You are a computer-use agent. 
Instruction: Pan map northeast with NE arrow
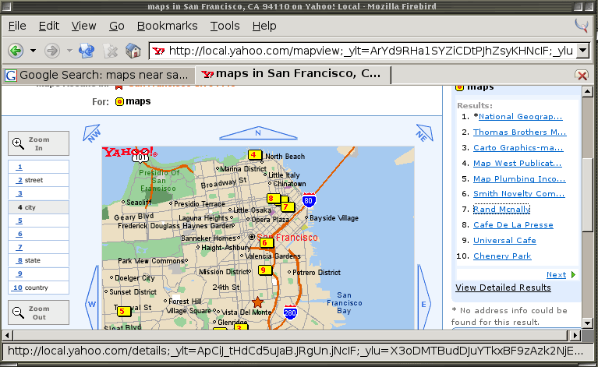pos(423,133)
